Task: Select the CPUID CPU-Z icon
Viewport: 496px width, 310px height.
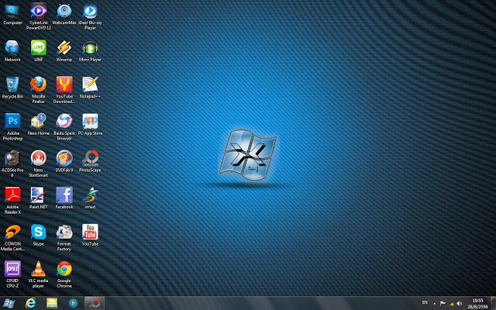Action: click(x=12, y=274)
